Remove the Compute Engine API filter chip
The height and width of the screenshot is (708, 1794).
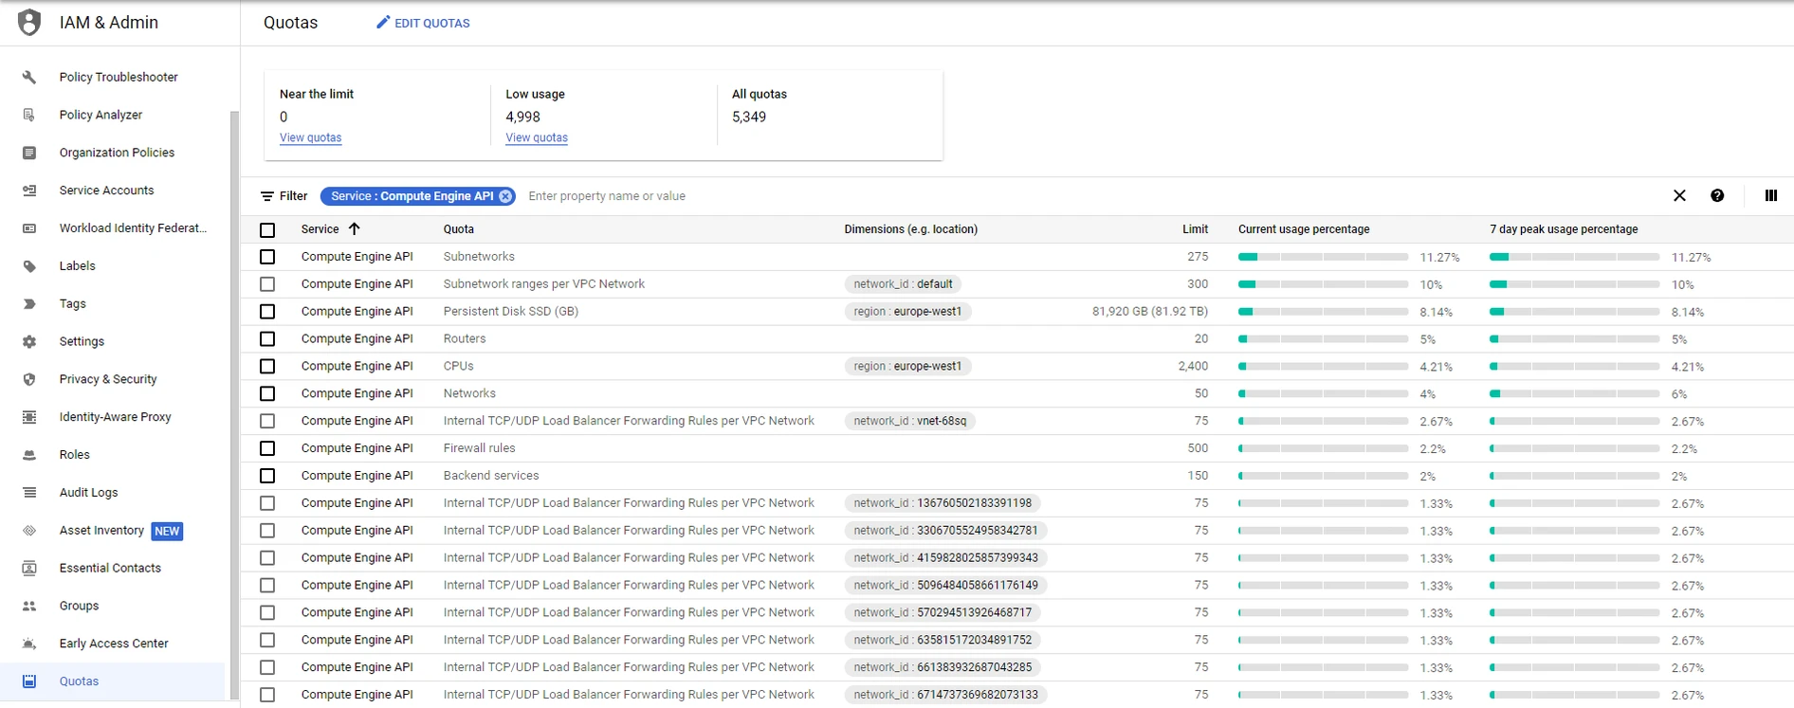(505, 196)
